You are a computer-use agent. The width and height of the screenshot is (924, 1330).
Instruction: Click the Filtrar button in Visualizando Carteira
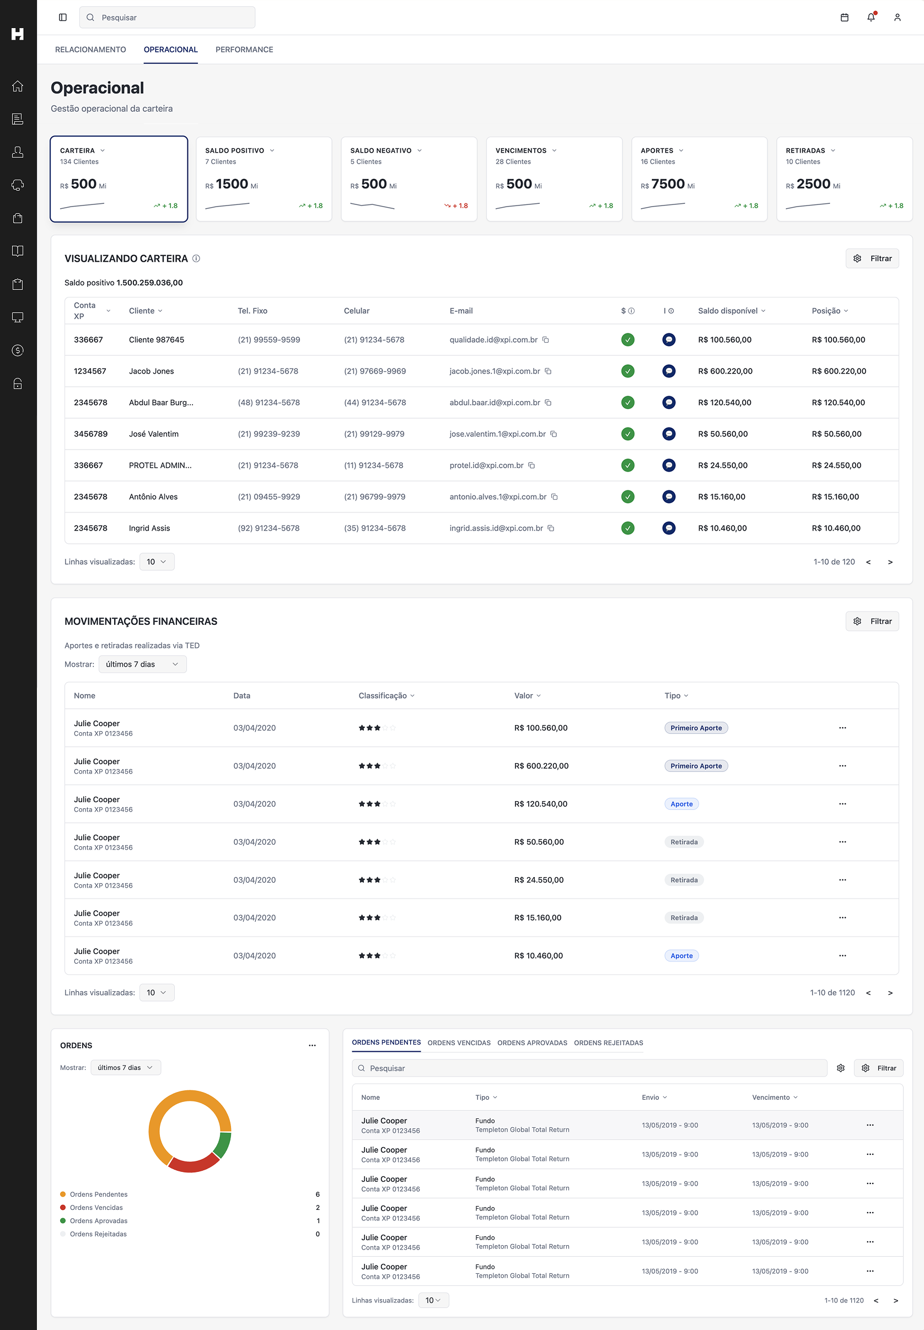(872, 258)
